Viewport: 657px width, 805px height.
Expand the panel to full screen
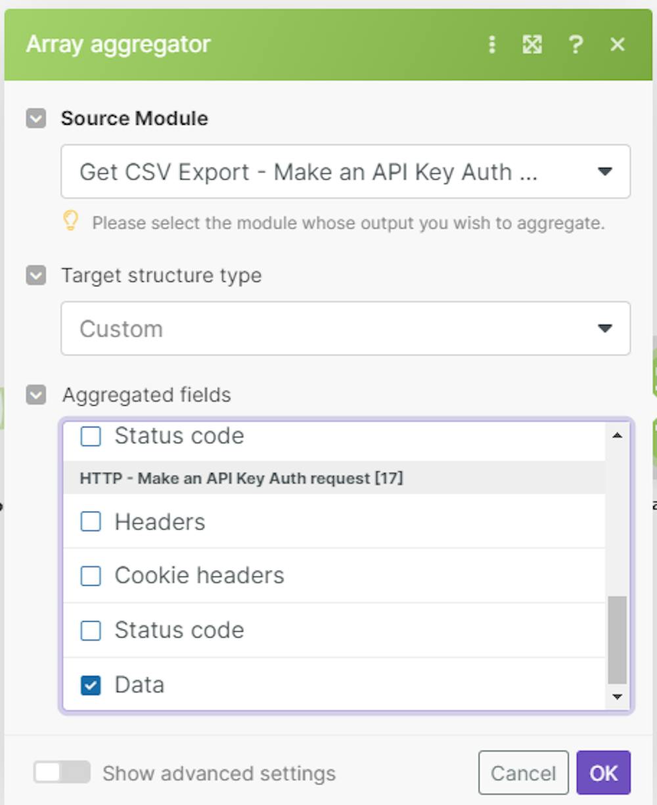[532, 45]
